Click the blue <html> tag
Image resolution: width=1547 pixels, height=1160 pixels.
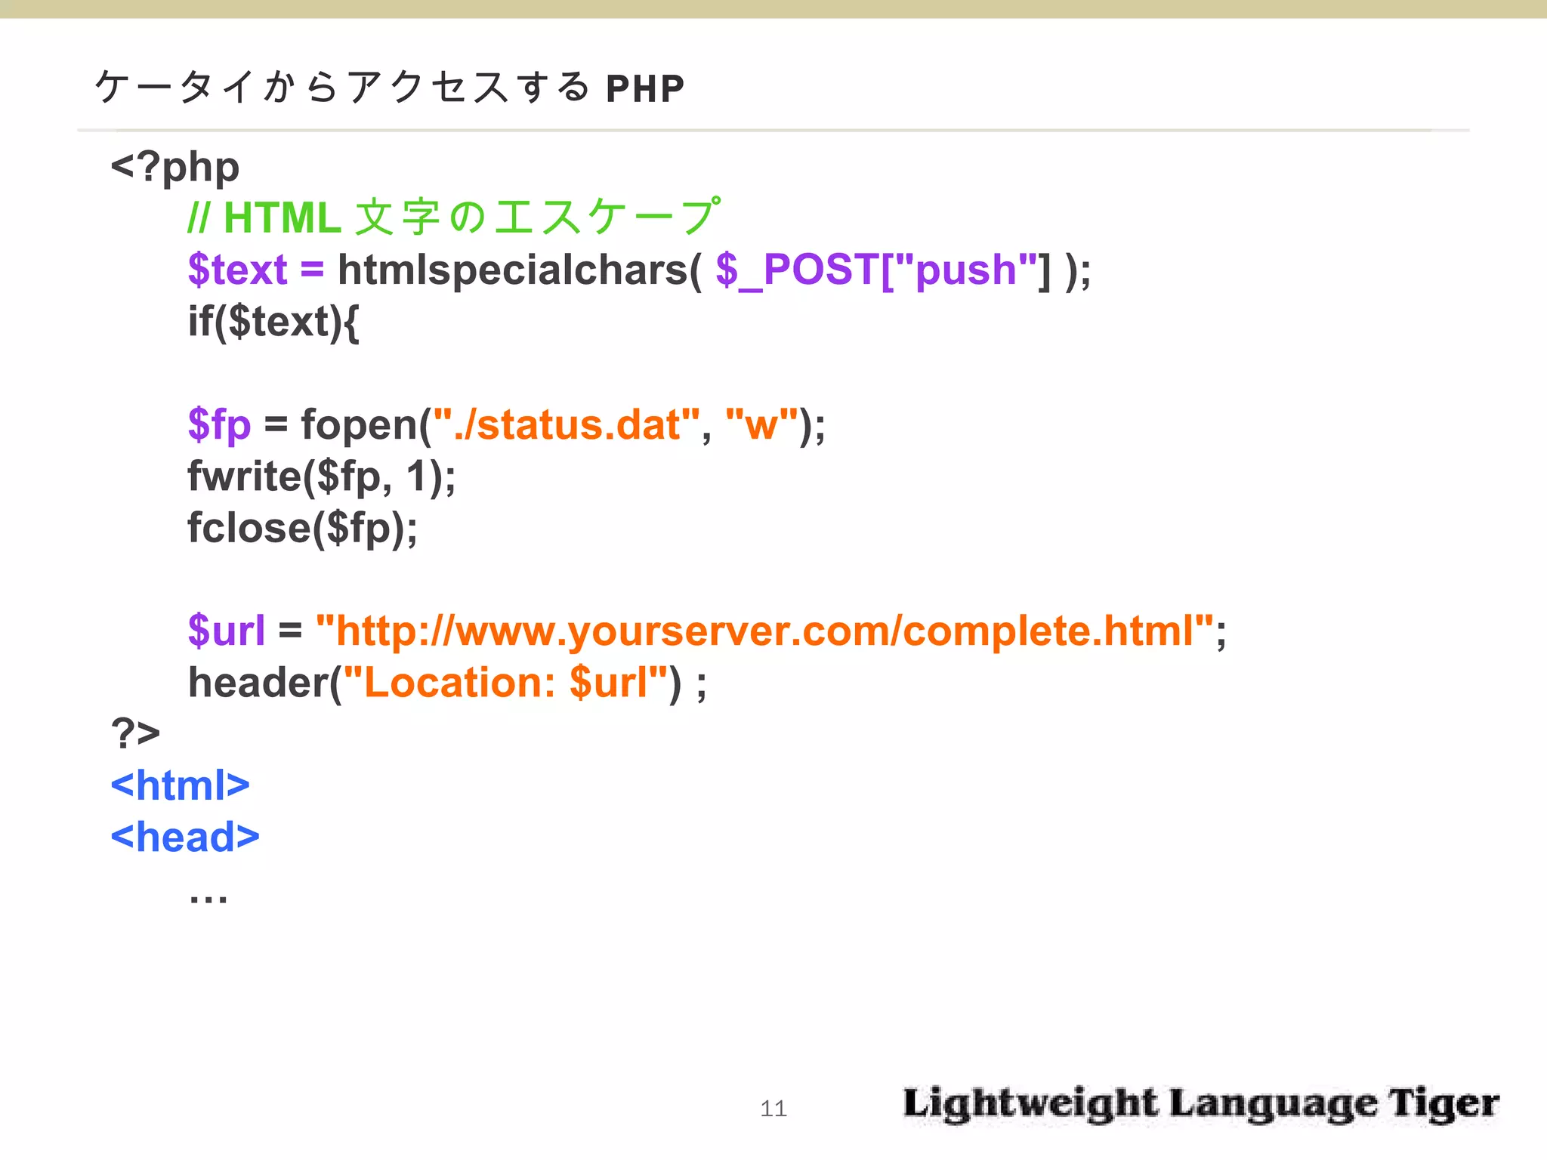pos(181,785)
